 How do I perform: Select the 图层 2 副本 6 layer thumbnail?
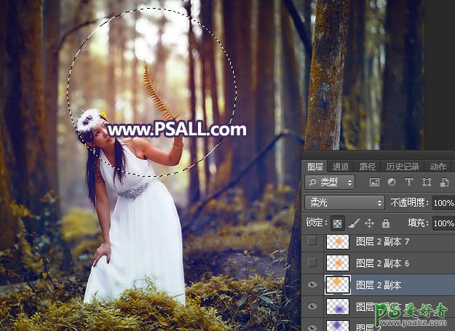click(338, 263)
